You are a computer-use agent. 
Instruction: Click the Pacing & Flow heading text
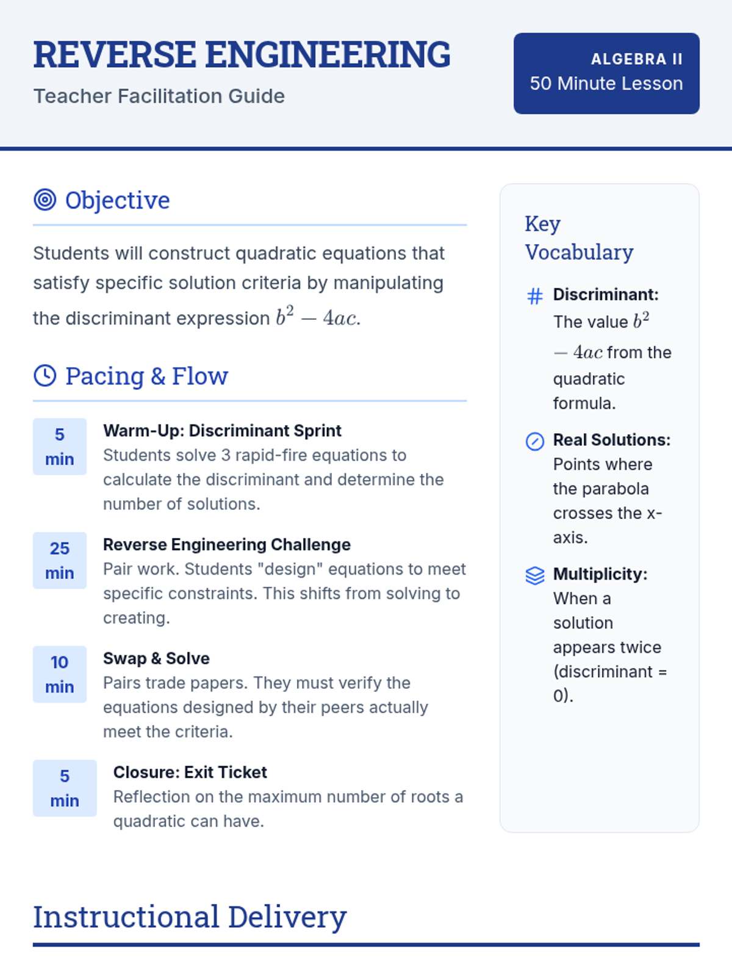147,376
